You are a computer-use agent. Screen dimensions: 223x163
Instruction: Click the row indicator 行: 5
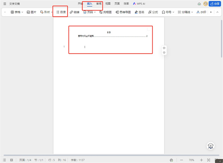pyautogui.click(x=52, y=160)
